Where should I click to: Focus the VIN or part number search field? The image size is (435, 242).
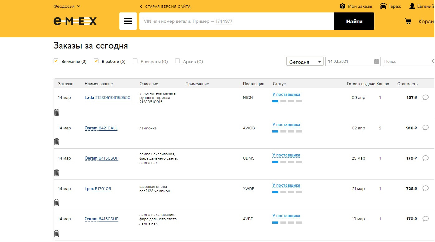click(x=237, y=21)
